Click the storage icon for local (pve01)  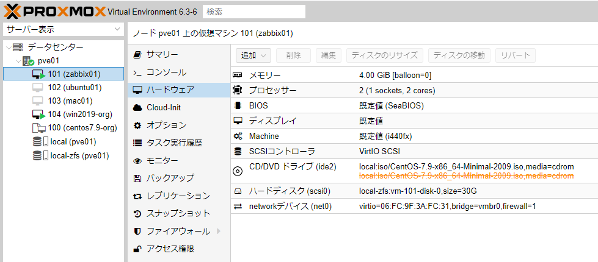point(40,142)
